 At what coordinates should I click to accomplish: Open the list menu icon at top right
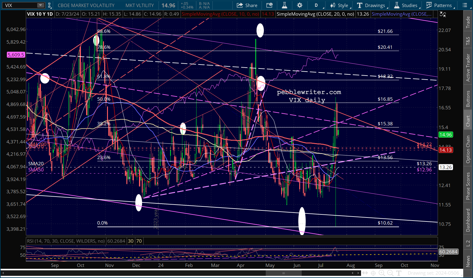click(x=465, y=5)
